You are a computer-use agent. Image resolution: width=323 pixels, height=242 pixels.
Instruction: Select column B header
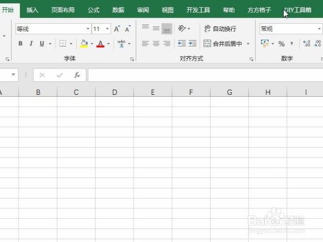[x=38, y=92]
